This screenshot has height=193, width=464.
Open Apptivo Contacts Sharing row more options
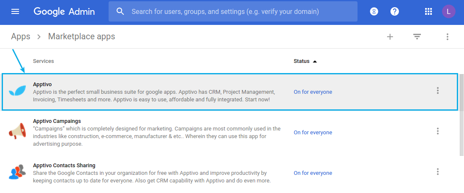438,172
